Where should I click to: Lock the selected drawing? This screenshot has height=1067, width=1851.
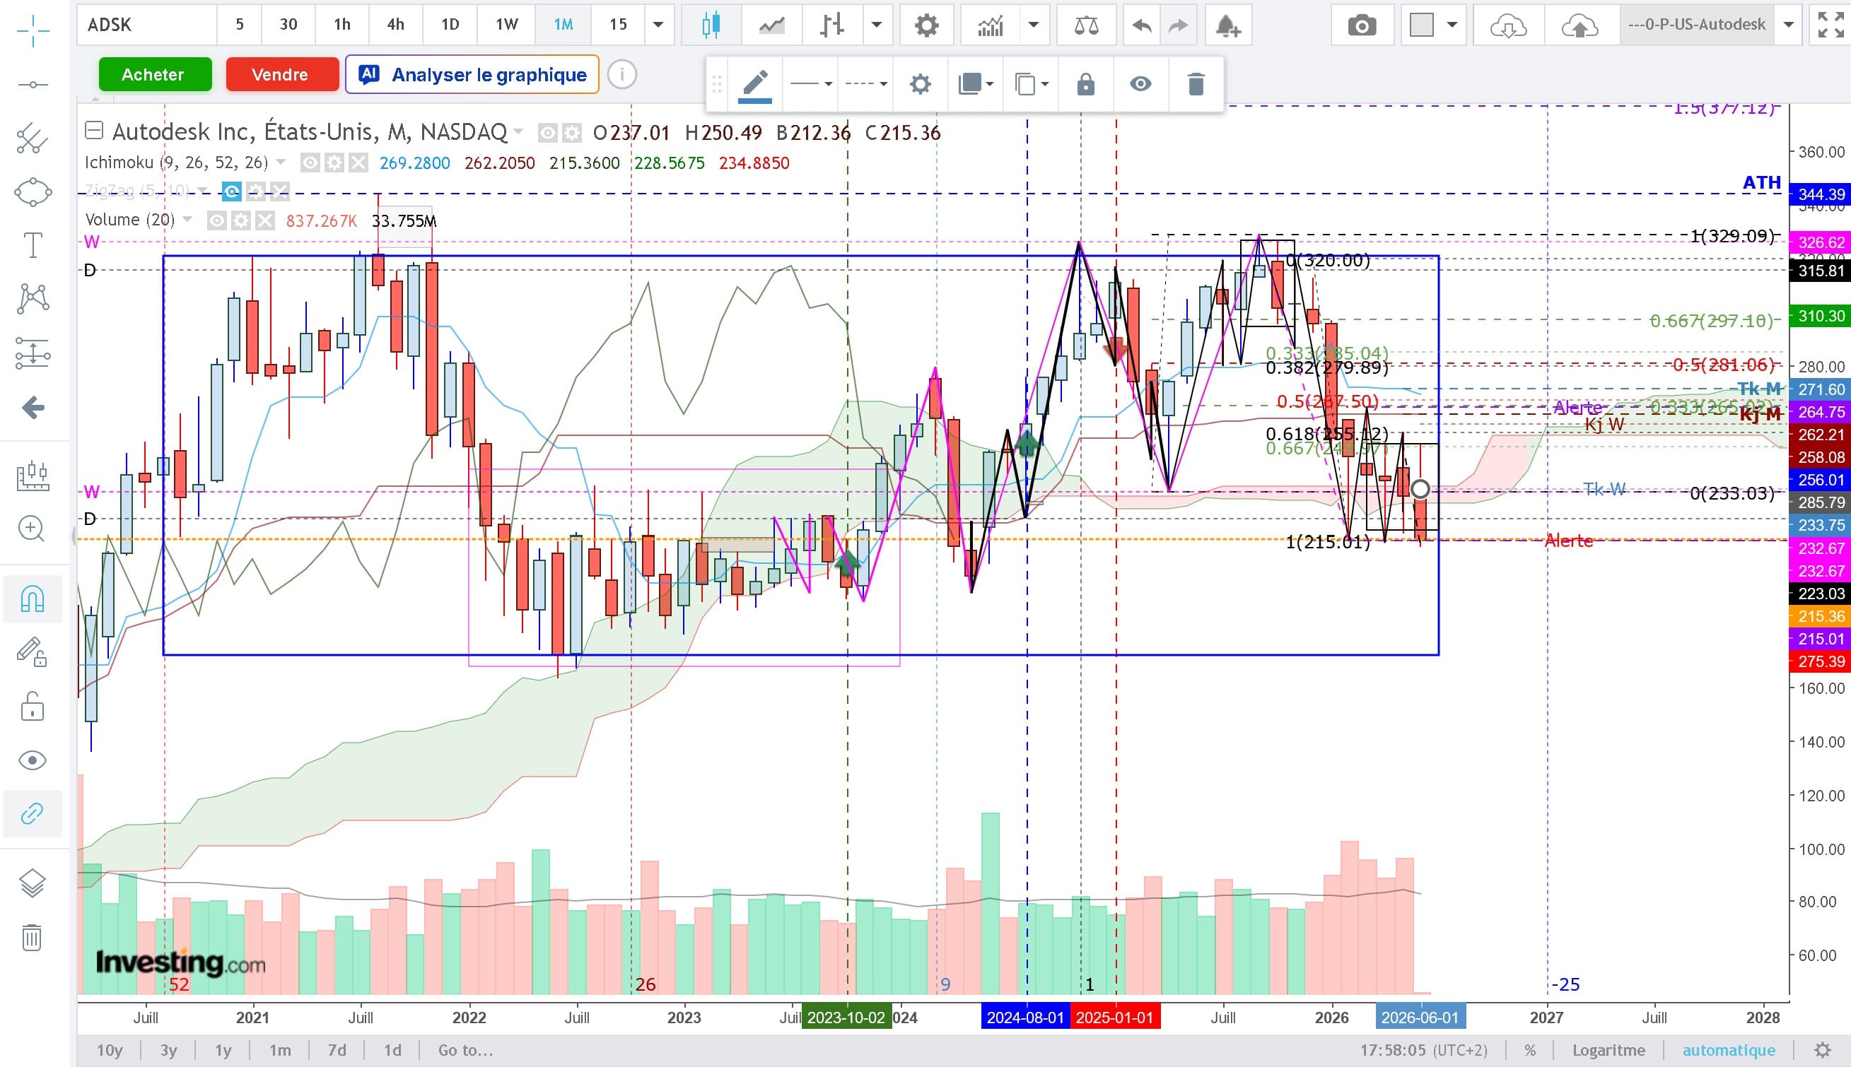pos(1086,84)
